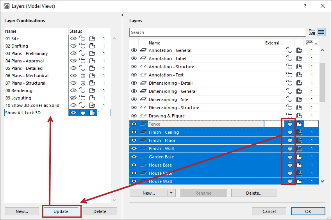Switch 3D solid/wireframe icon for Dimensioning - Site
The image size is (332, 220).
pos(299,99)
